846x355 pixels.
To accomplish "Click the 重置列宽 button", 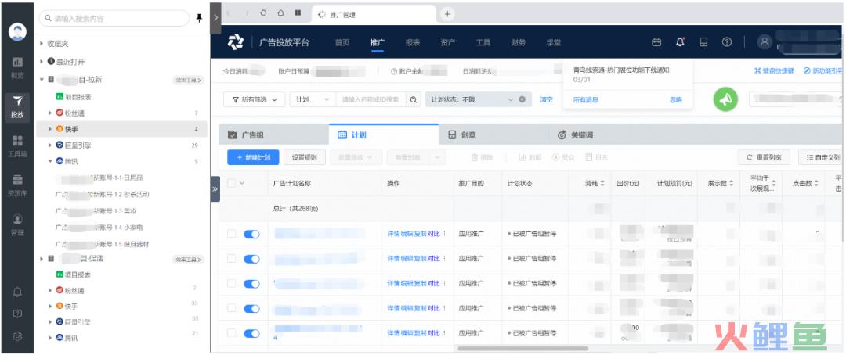I will pyautogui.click(x=764, y=157).
